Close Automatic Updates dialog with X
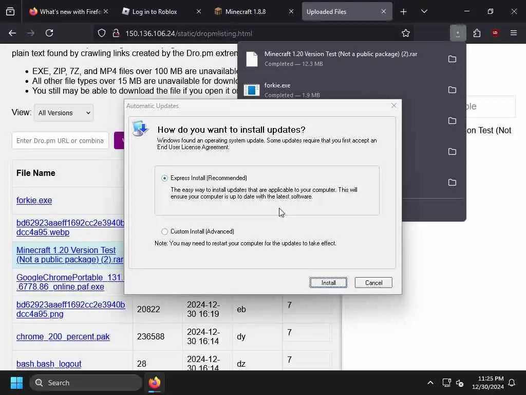 pos(394,105)
